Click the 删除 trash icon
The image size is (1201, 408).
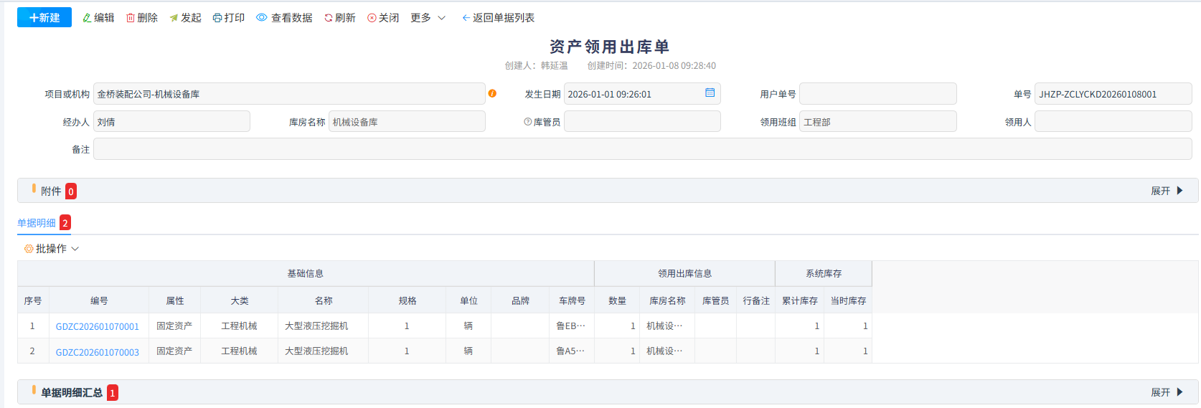131,18
